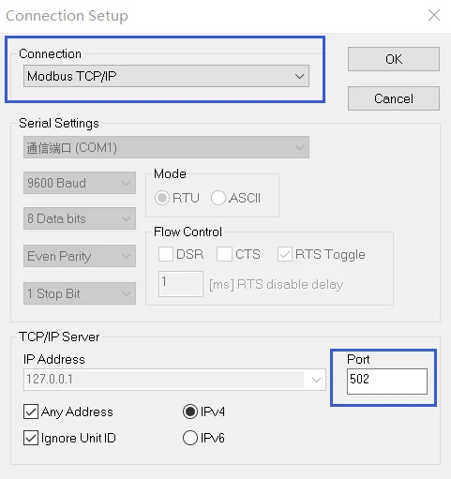Open the Even Parity dropdown

click(80, 256)
